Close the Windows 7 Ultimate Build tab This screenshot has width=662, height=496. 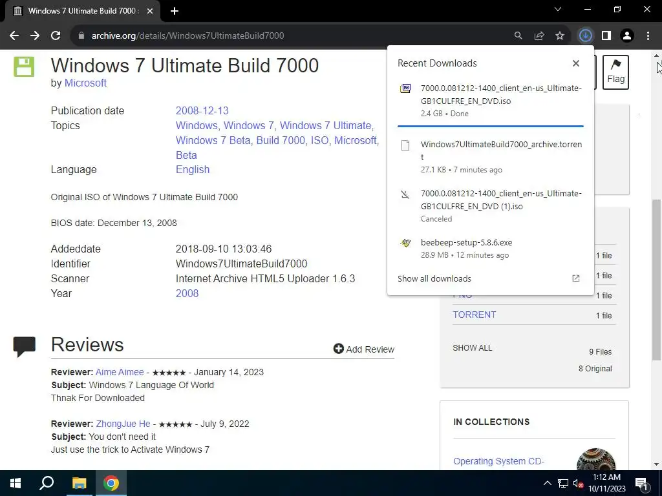click(150, 11)
